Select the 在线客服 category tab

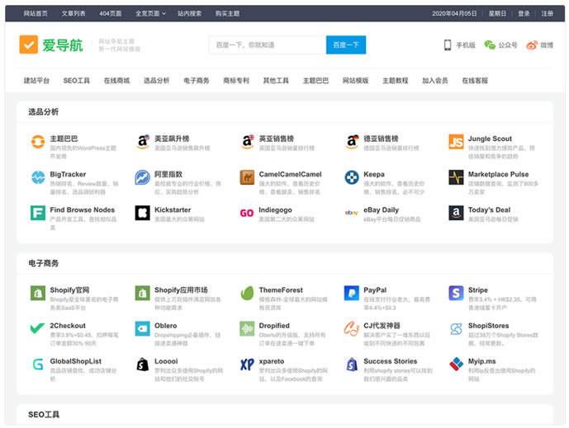[475, 81]
